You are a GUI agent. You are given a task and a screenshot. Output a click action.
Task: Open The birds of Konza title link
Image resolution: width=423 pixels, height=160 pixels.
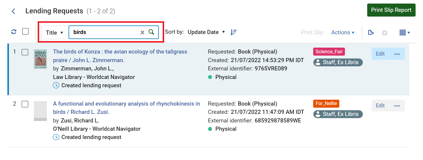120,56
